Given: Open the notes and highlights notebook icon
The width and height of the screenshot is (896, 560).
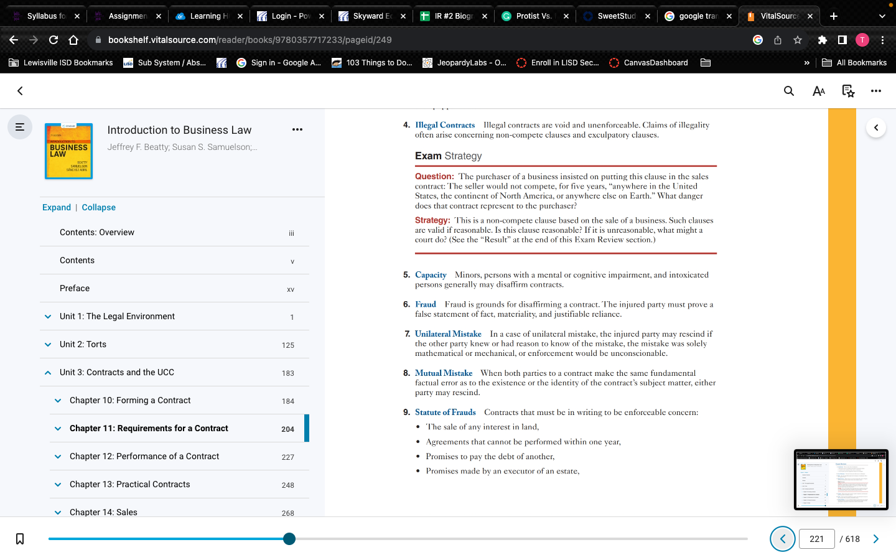Looking at the screenshot, I should pos(848,91).
